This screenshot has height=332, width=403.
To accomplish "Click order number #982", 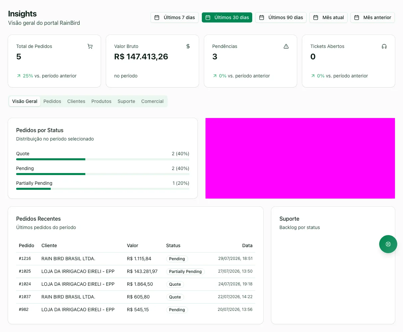I will (x=24, y=310).
